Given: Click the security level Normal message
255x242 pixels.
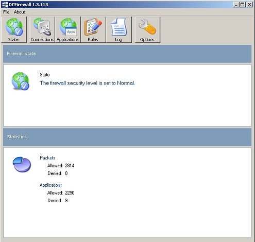Looking at the screenshot, I should coord(88,83).
